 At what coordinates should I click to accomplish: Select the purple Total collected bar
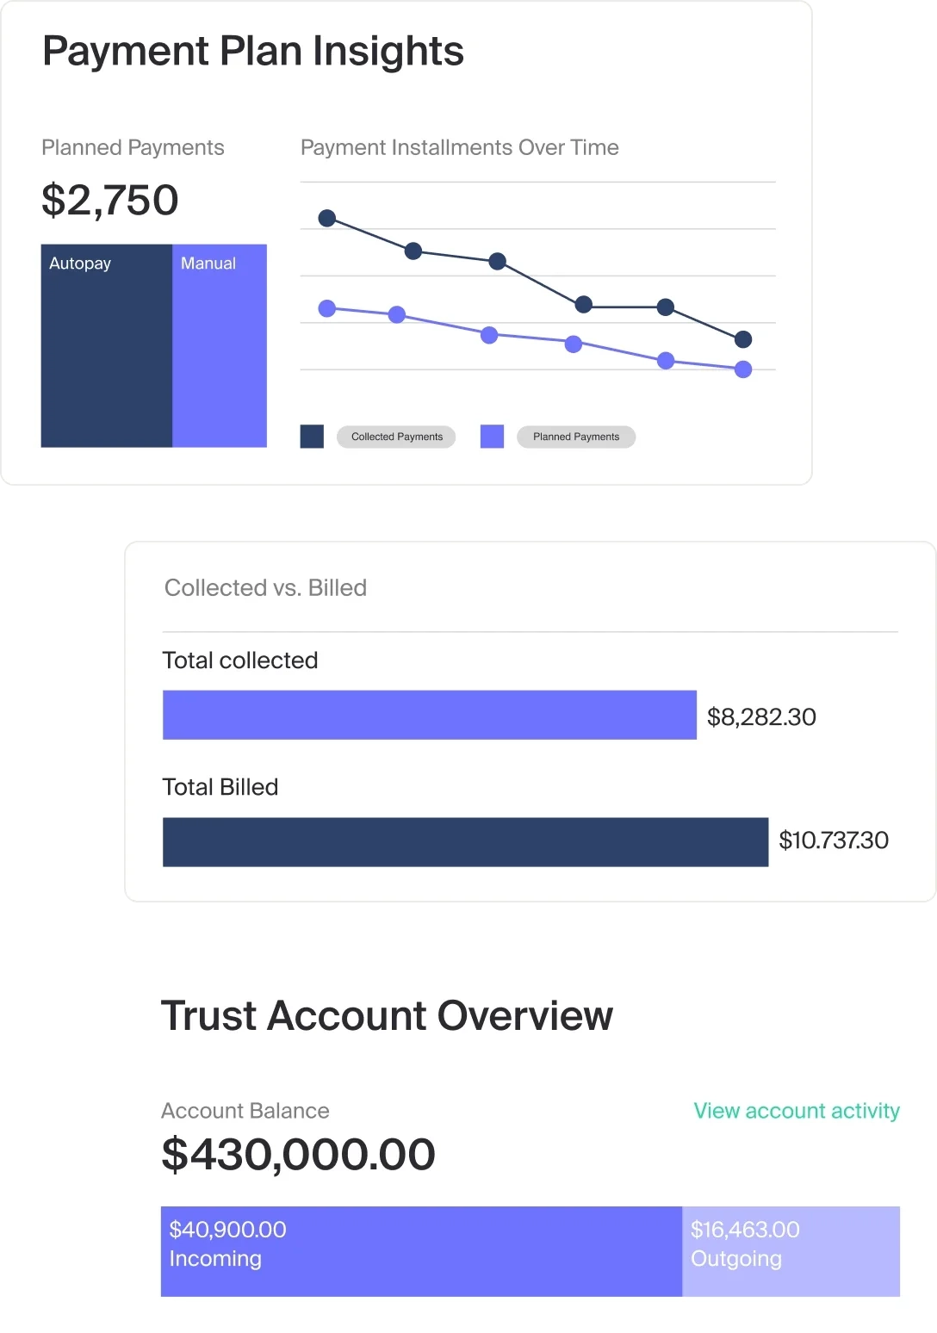(429, 715)
